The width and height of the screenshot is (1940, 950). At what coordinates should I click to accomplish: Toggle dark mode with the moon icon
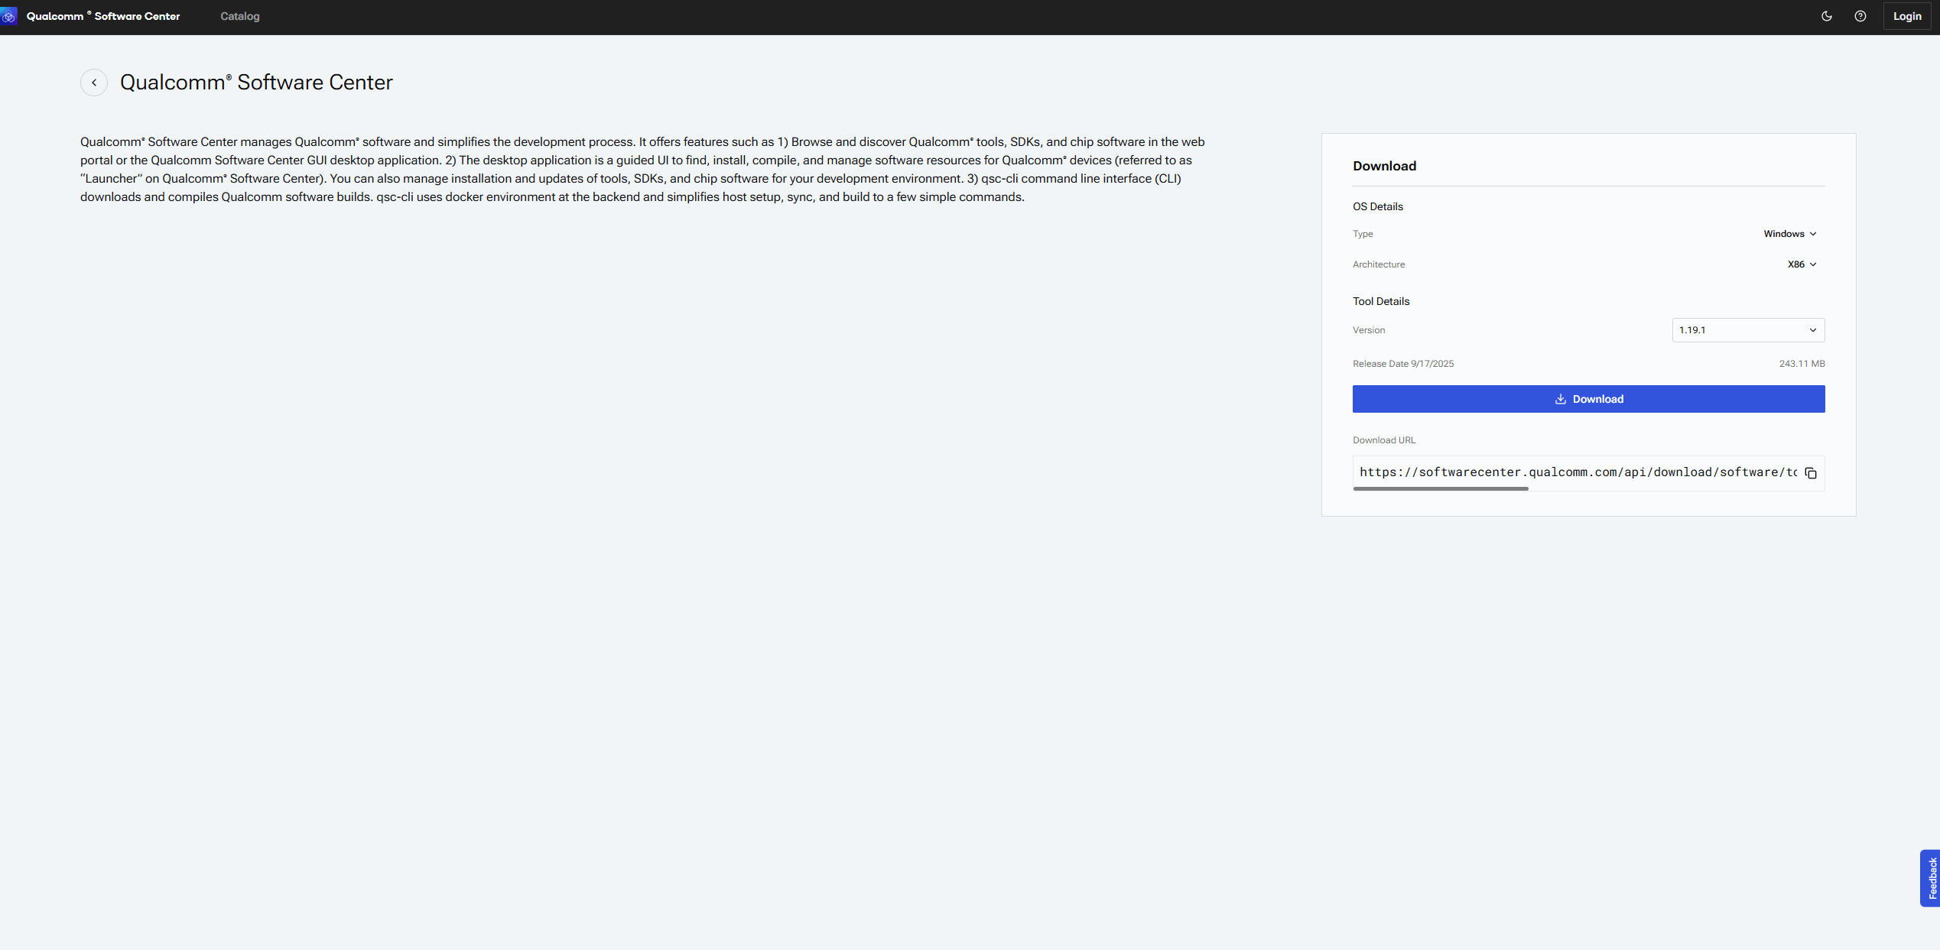tap(1827, 16)
